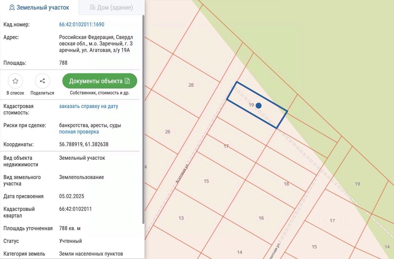Select parcel 26 on the map
This screenshot has width=394, height=259.
[x=167, y=132]
